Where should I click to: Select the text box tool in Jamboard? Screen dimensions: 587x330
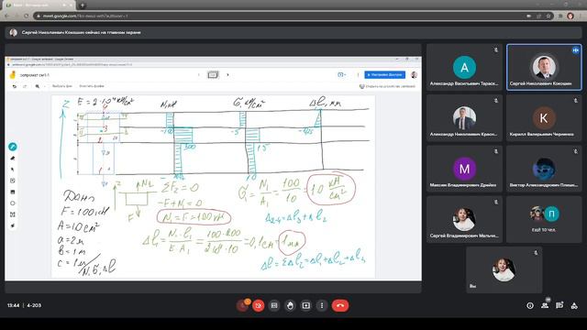12,214
